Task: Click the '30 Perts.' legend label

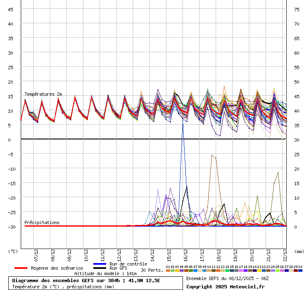Action: click(x=152, y=270)
